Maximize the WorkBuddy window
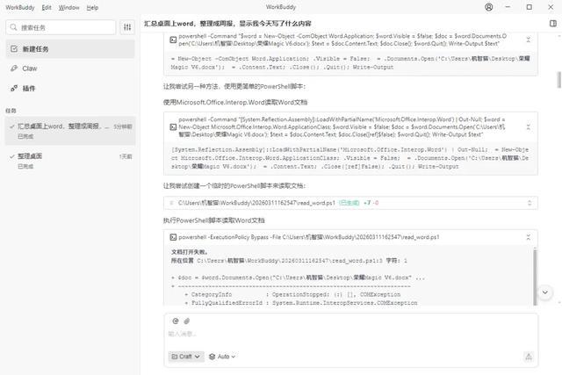Viewport: 562px width, 375px height. [x=529, y=7]
